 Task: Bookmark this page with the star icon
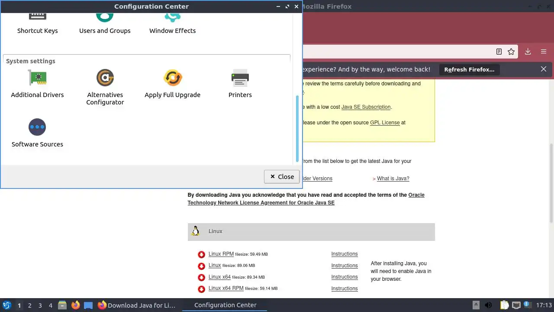click(511, 52)
